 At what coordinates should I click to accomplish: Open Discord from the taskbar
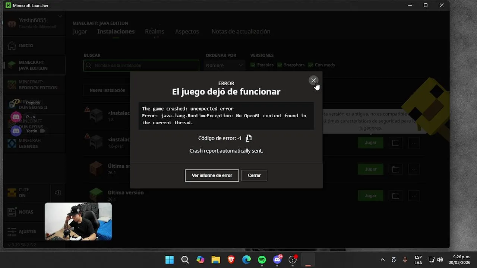coord(277,259)
